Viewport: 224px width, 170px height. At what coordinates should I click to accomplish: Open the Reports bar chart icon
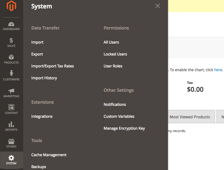click(x=11, y=125)
